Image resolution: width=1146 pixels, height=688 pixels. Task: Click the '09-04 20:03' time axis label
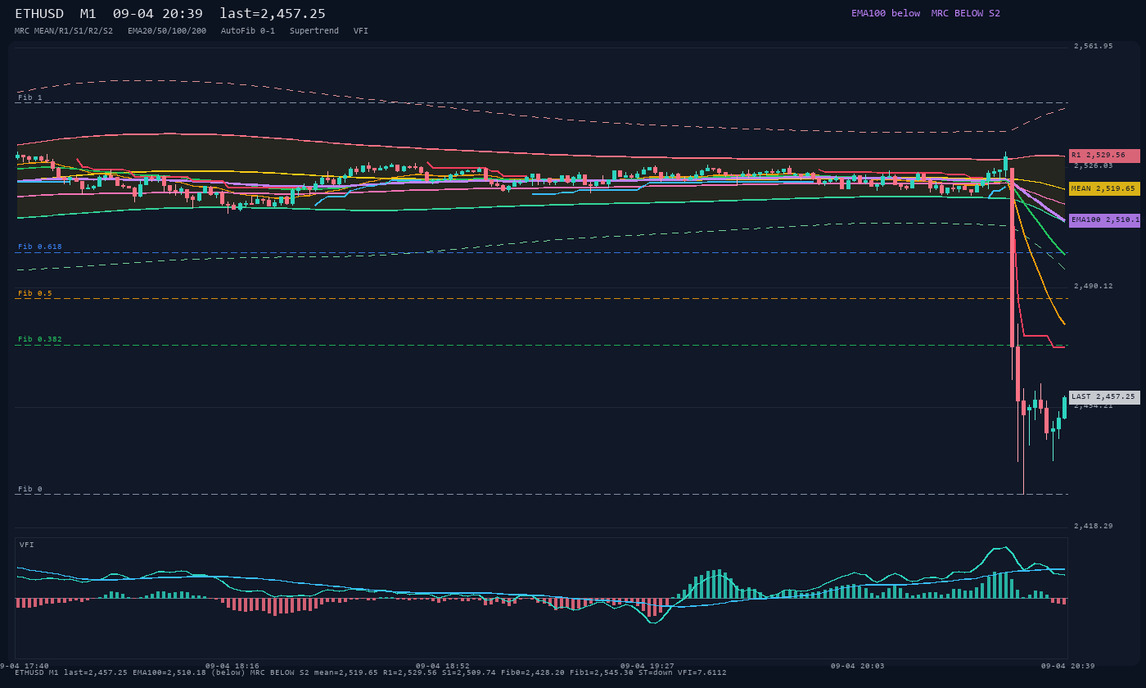click(858, 666)
